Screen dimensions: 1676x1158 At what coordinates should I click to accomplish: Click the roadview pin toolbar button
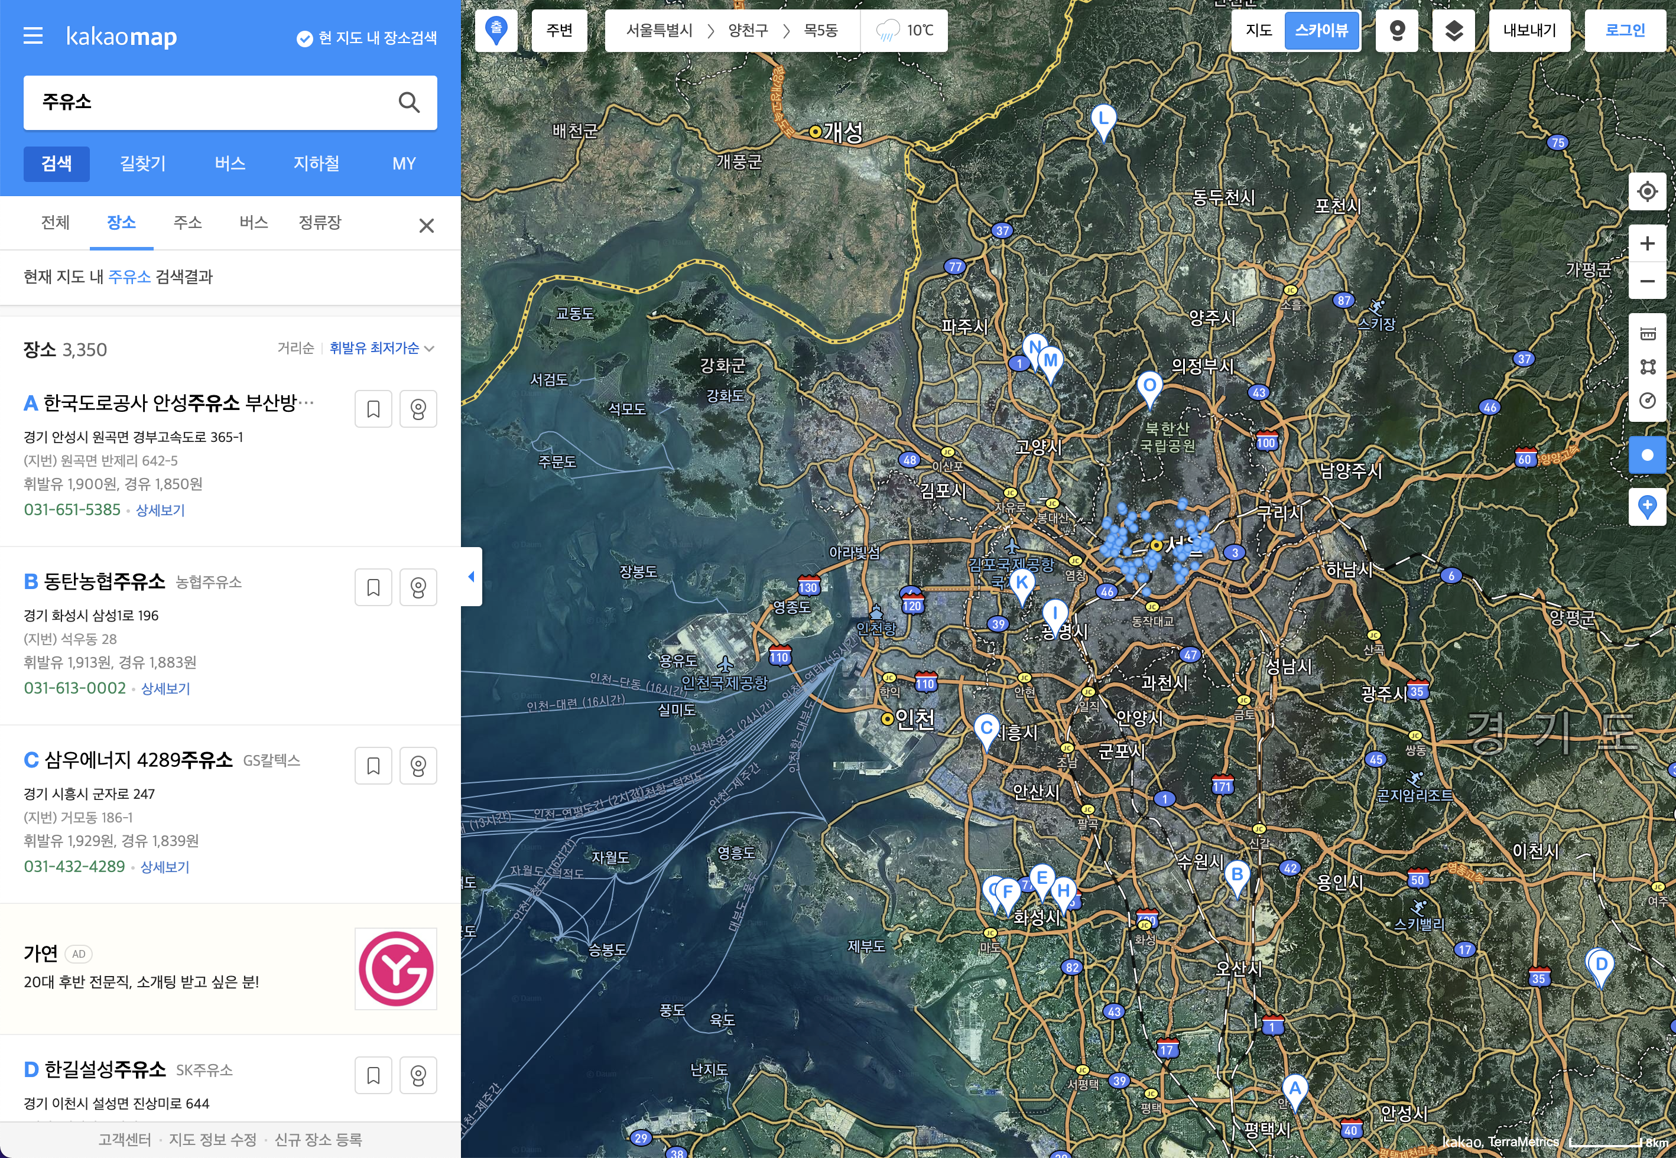1396,31
